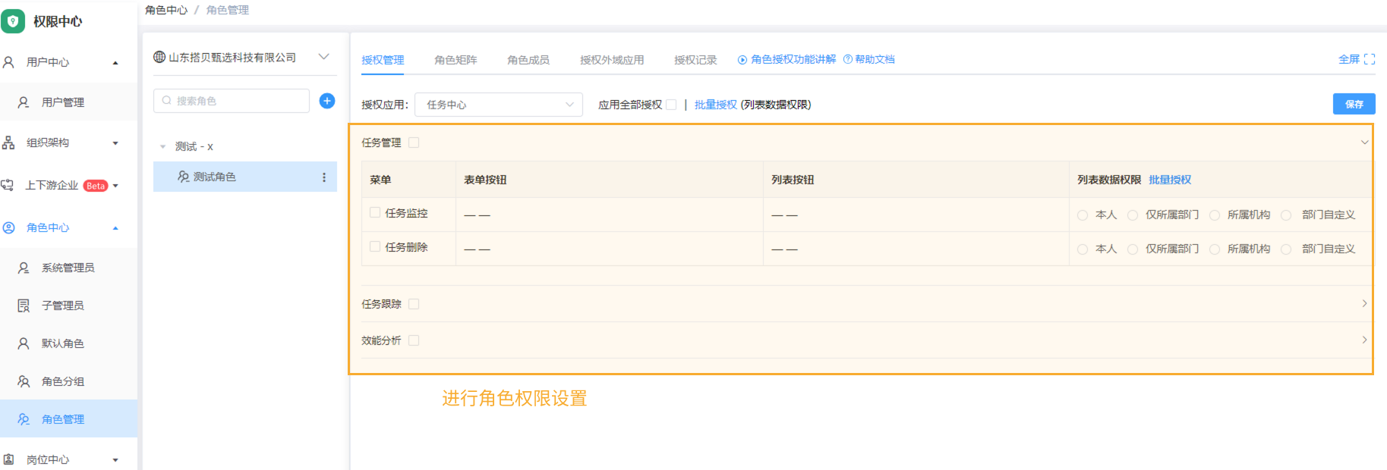The height and width of the screenshot is (470, 1387).
Task: Click the 岗位中心 icon
Action: point(8,459)
